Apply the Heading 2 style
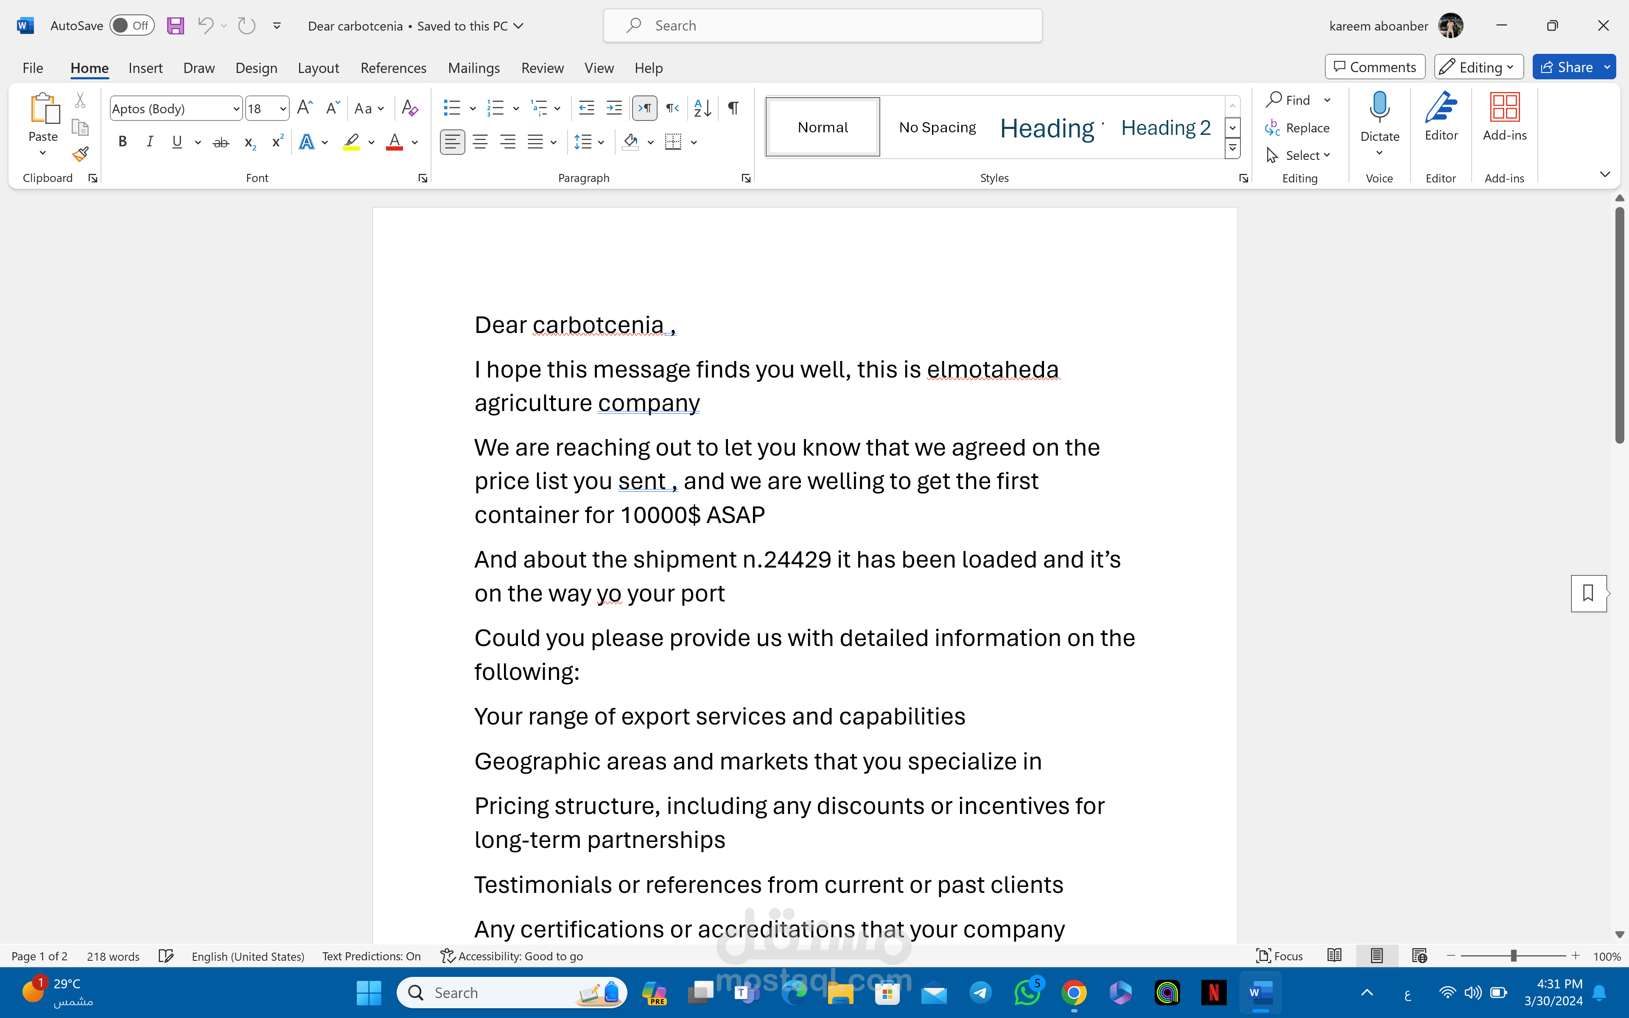 1165,127
